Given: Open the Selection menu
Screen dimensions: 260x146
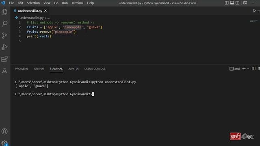Looking at the screenshot, I should (x=33, y=3).
